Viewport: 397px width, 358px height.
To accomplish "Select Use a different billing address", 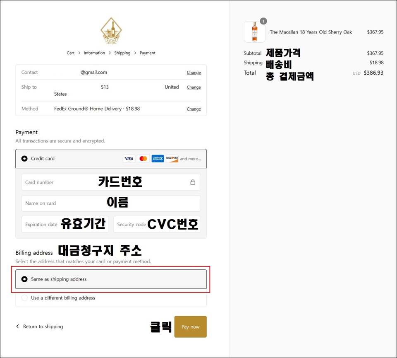I will [111, 298].
